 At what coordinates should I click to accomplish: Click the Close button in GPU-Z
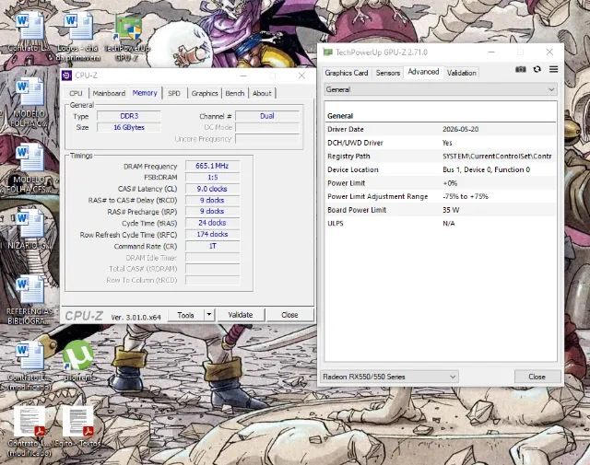[x=537, y=377]
